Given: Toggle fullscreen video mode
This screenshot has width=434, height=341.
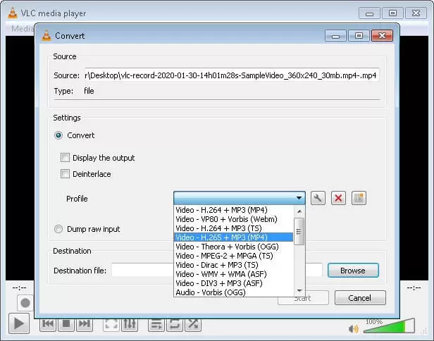Looking at the screenshot, I should (111, 324).
